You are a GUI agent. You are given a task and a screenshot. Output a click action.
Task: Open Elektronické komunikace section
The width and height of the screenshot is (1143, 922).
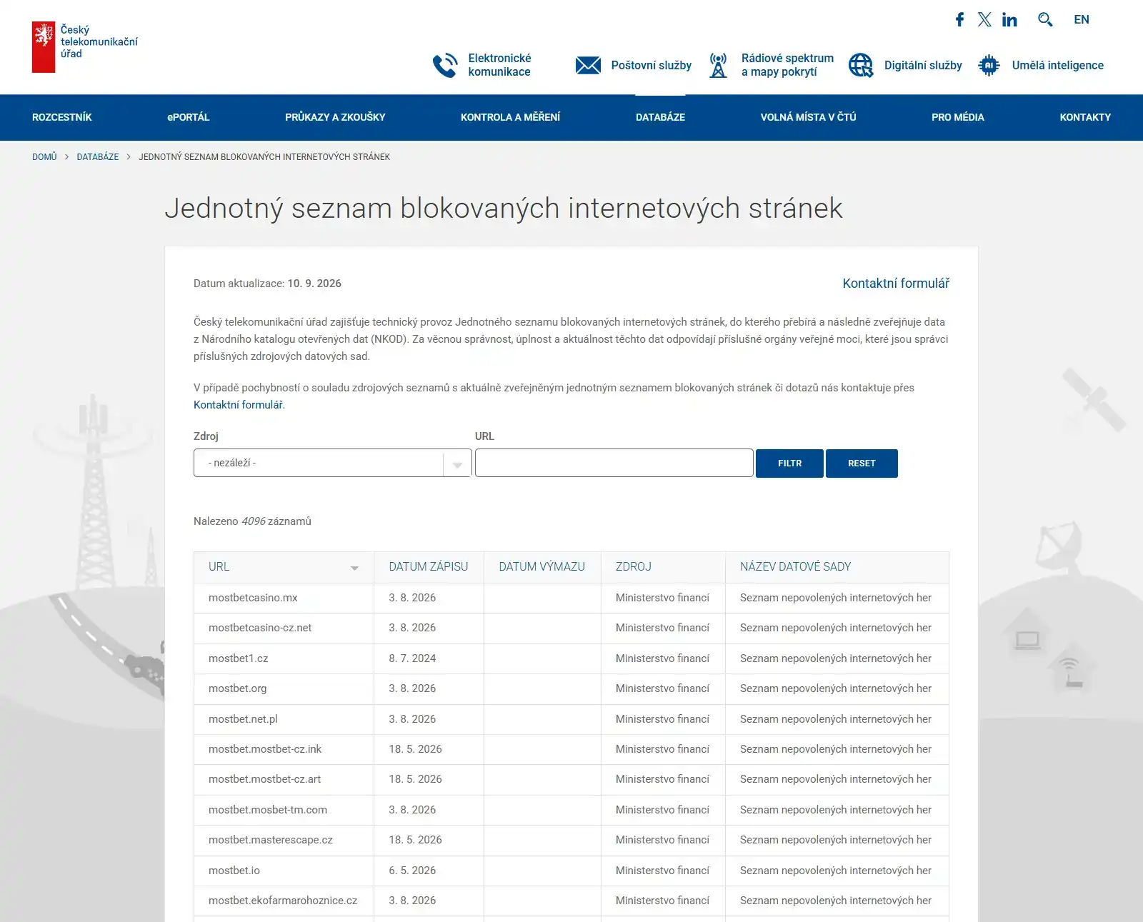coord(499,65)
